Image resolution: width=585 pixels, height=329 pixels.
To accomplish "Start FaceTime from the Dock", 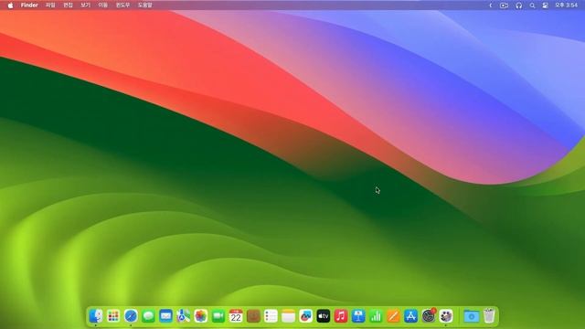I will click(218, 316).
